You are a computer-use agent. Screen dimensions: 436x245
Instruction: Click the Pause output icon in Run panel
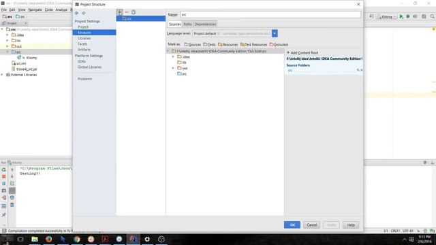click(4, 184)
